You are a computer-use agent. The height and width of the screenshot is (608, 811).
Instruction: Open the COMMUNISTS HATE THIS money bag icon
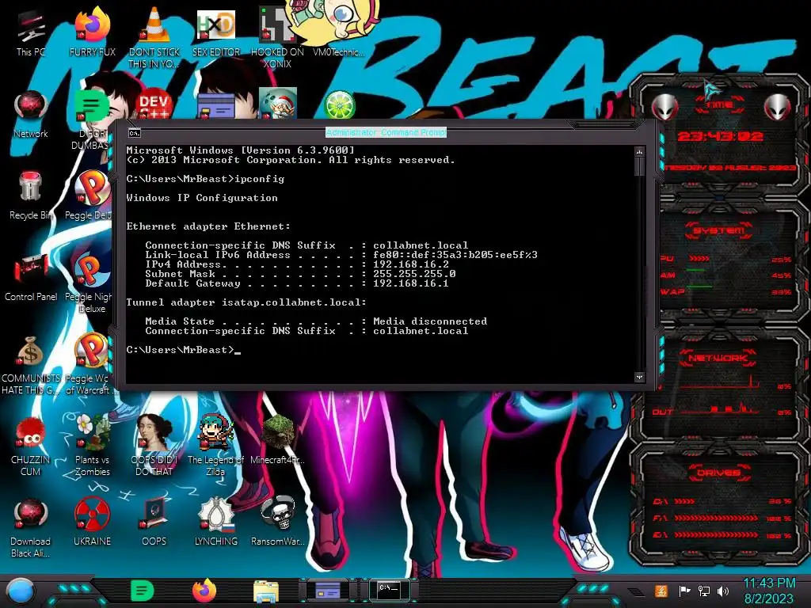click(31, 364)
